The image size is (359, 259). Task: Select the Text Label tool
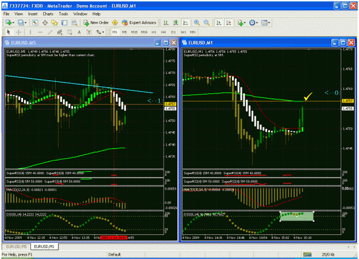(89, 32)
